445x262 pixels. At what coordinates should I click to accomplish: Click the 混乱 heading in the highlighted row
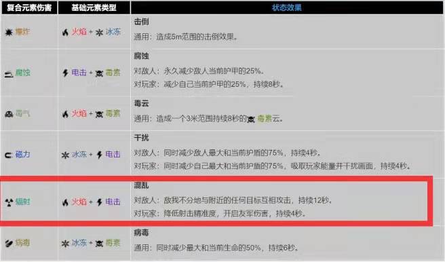[x=141, y=186]
